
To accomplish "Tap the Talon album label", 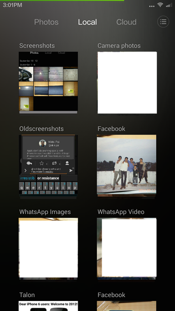I will coord(27,295).
